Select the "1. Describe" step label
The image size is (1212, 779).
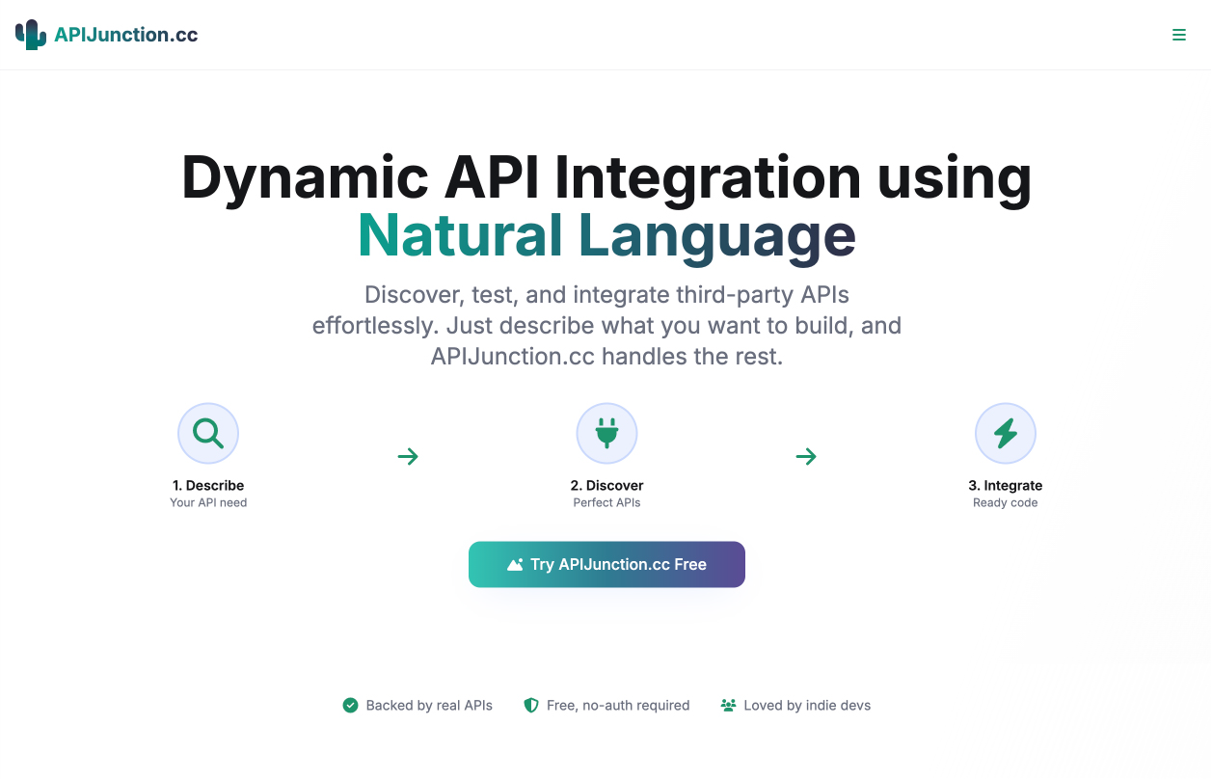click(208, 486)
